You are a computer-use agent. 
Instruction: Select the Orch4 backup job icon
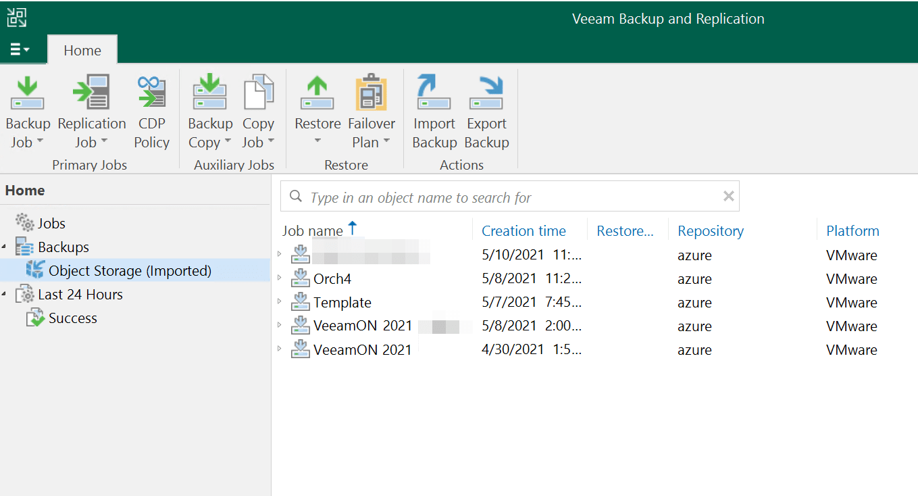click(x=300, y=278)
